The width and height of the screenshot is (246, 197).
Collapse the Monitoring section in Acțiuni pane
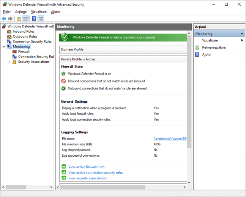pyautogui.click(x=242, y=33)
